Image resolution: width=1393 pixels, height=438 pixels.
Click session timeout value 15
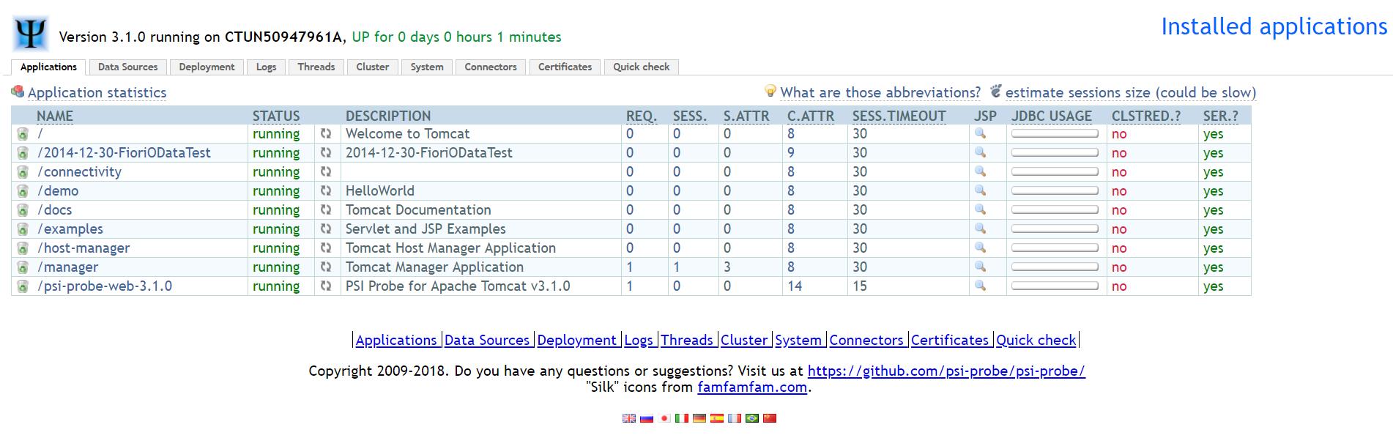(x=860, y=286)
